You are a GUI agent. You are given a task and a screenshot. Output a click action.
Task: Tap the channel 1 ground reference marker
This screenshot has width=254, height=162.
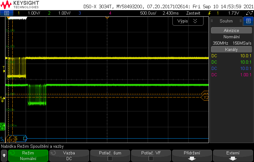(3, 99)
